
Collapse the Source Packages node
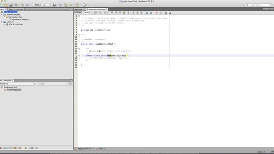point(2,15)
